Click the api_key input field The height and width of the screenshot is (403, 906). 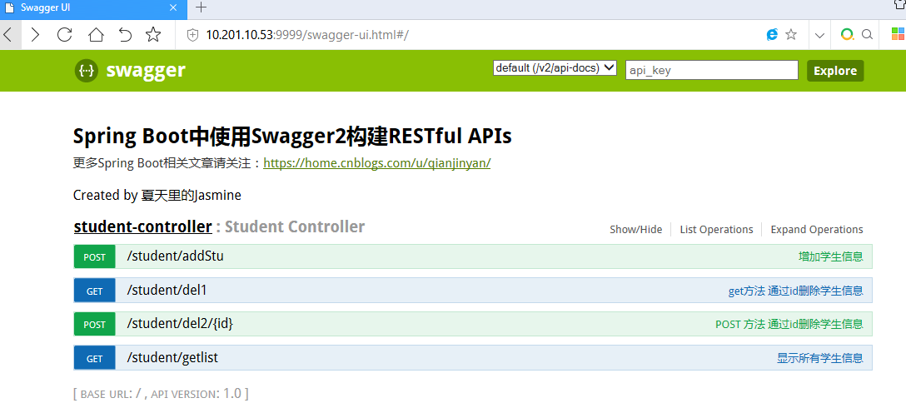pyautogui.click(x=712, y=70)
